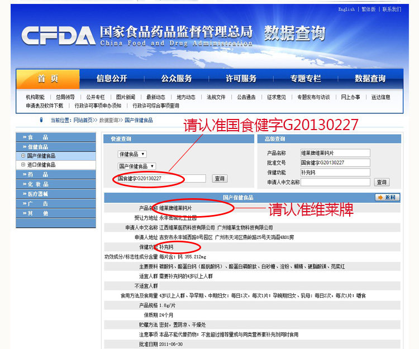Open the 地方动态 link
Viewport: 419px width, 349px height.
(x=186, y=97)
